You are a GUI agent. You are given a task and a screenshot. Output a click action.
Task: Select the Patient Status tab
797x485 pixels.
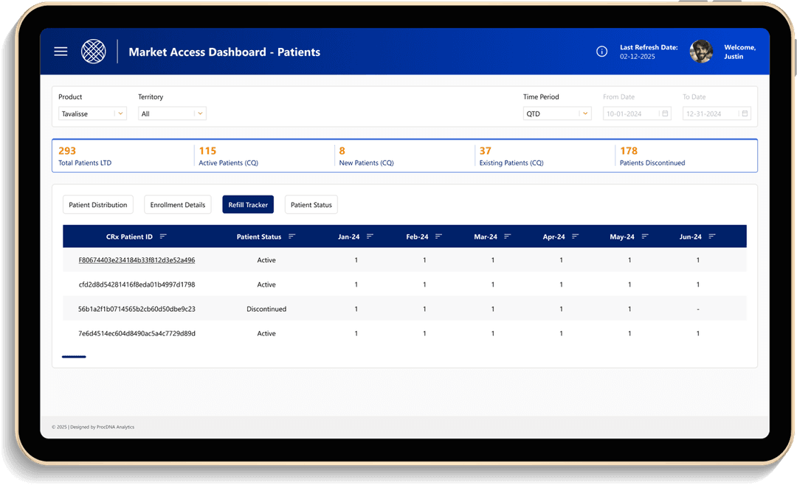tap(311, 205)
